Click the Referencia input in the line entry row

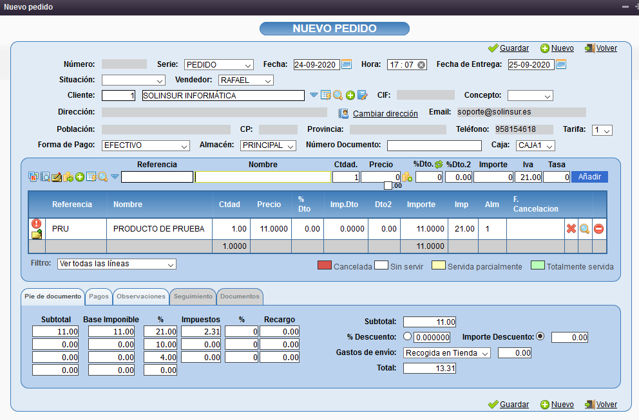coord(157,177)
